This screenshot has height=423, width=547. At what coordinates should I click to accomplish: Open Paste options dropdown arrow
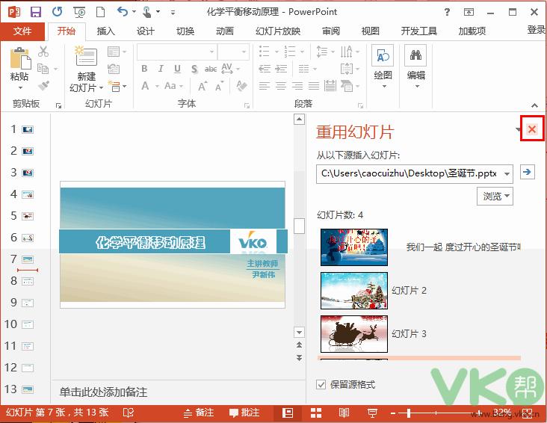coord(20,87)
